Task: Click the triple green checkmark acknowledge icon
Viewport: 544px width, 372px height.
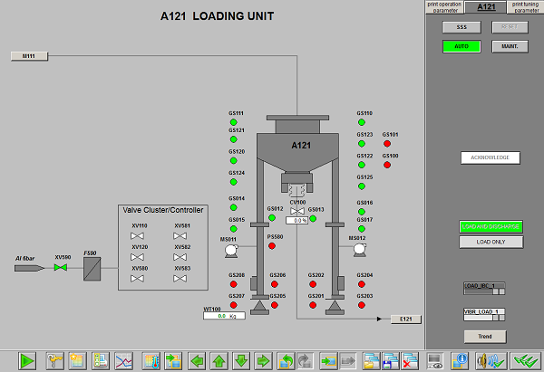Action: click(x=526, y=361)
